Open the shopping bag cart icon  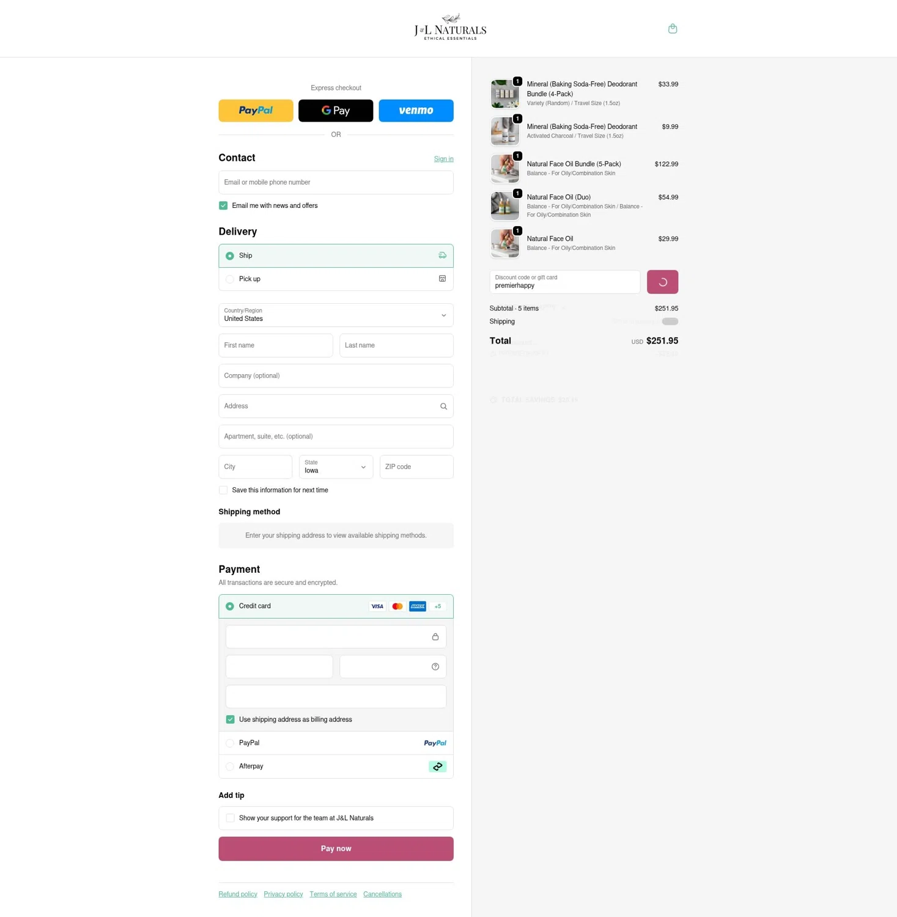pos(673,29)
